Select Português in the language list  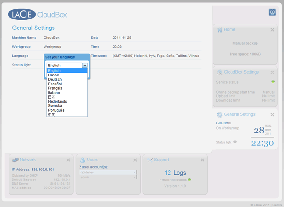[x=67, y=110]
